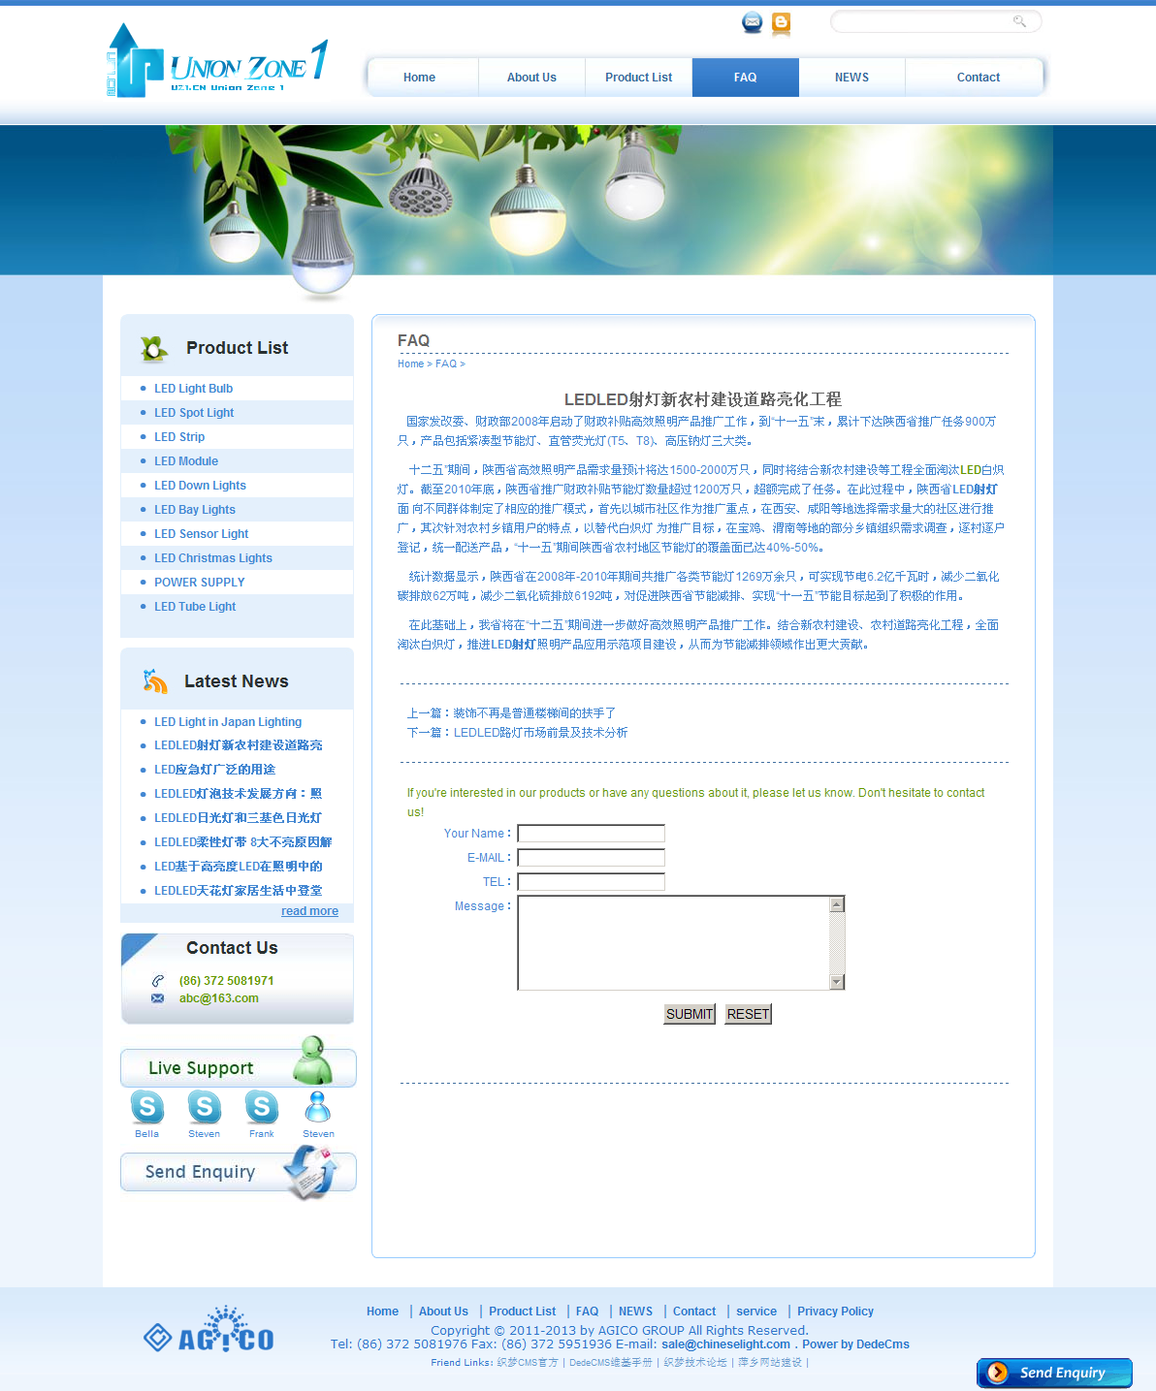Focus the Your Name input field
Viewport: 1156px width, 1391px height.
point(591,834)
